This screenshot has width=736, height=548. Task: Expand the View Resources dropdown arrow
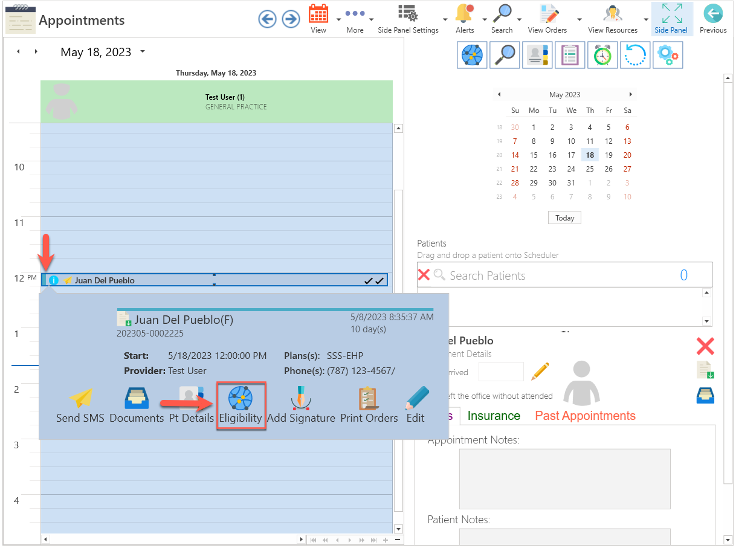pyautogui.click(x=645, y=19)
